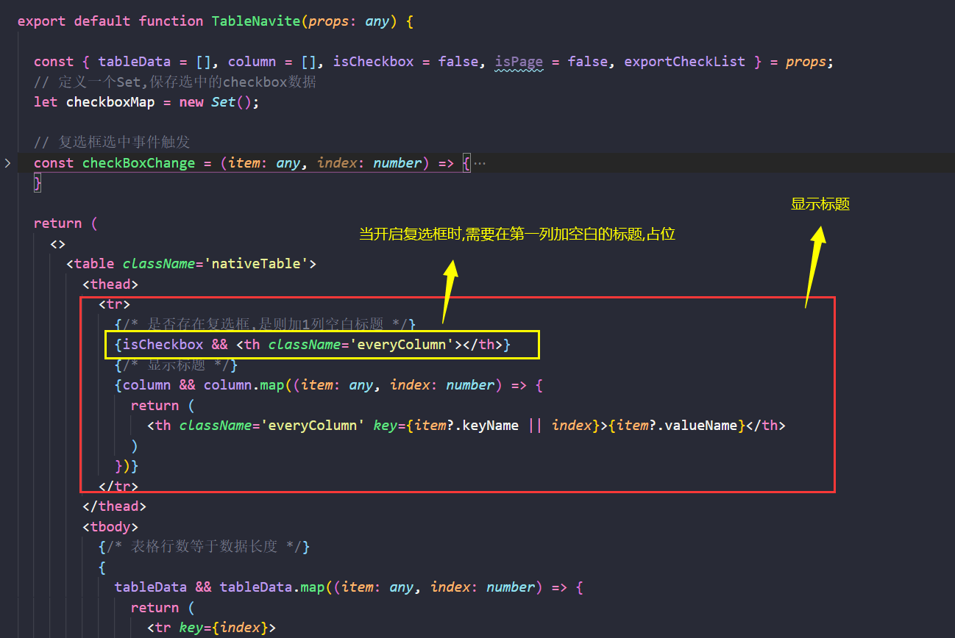955x638 pixels.
Task: Click the 'new Set()' expression
Action: point(216,102)
